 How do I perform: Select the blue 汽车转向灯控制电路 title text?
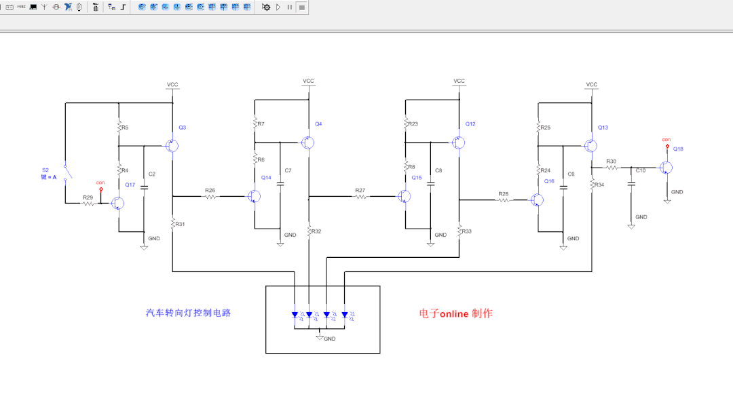click(x=188, y=313)
